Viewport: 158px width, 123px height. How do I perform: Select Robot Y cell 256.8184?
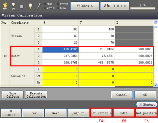tap(97, 49)
